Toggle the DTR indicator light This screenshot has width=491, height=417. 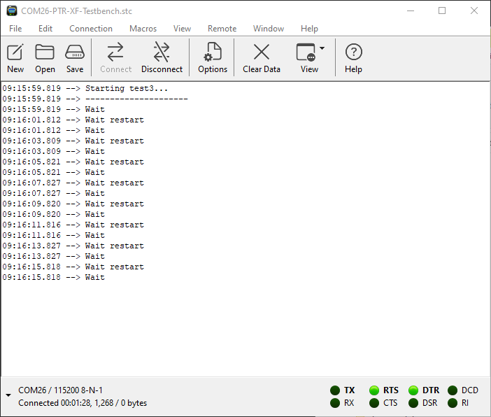coord(413,390)
